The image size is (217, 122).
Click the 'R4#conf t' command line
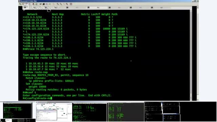(29, 93)
